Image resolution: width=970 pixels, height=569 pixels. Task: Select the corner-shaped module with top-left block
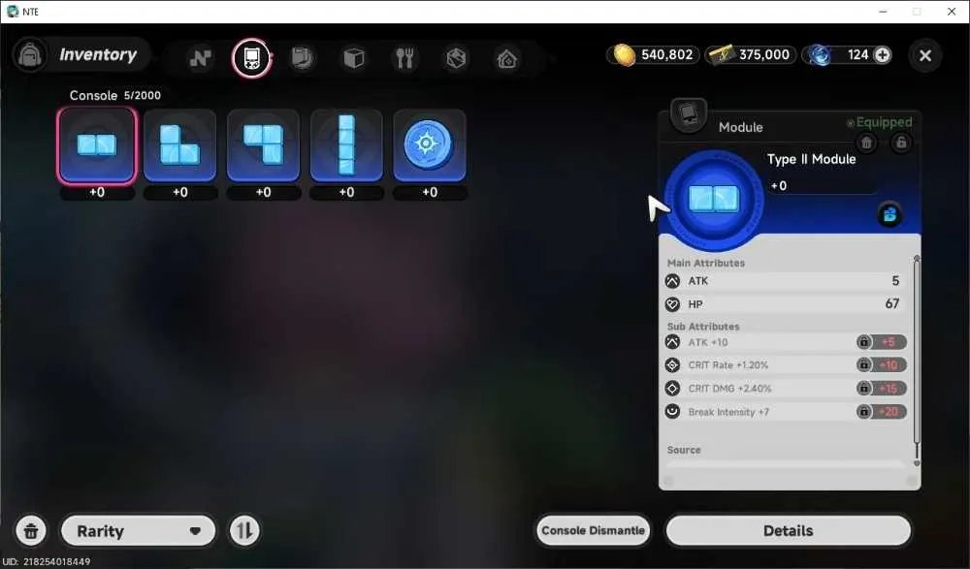coord(264,146)
